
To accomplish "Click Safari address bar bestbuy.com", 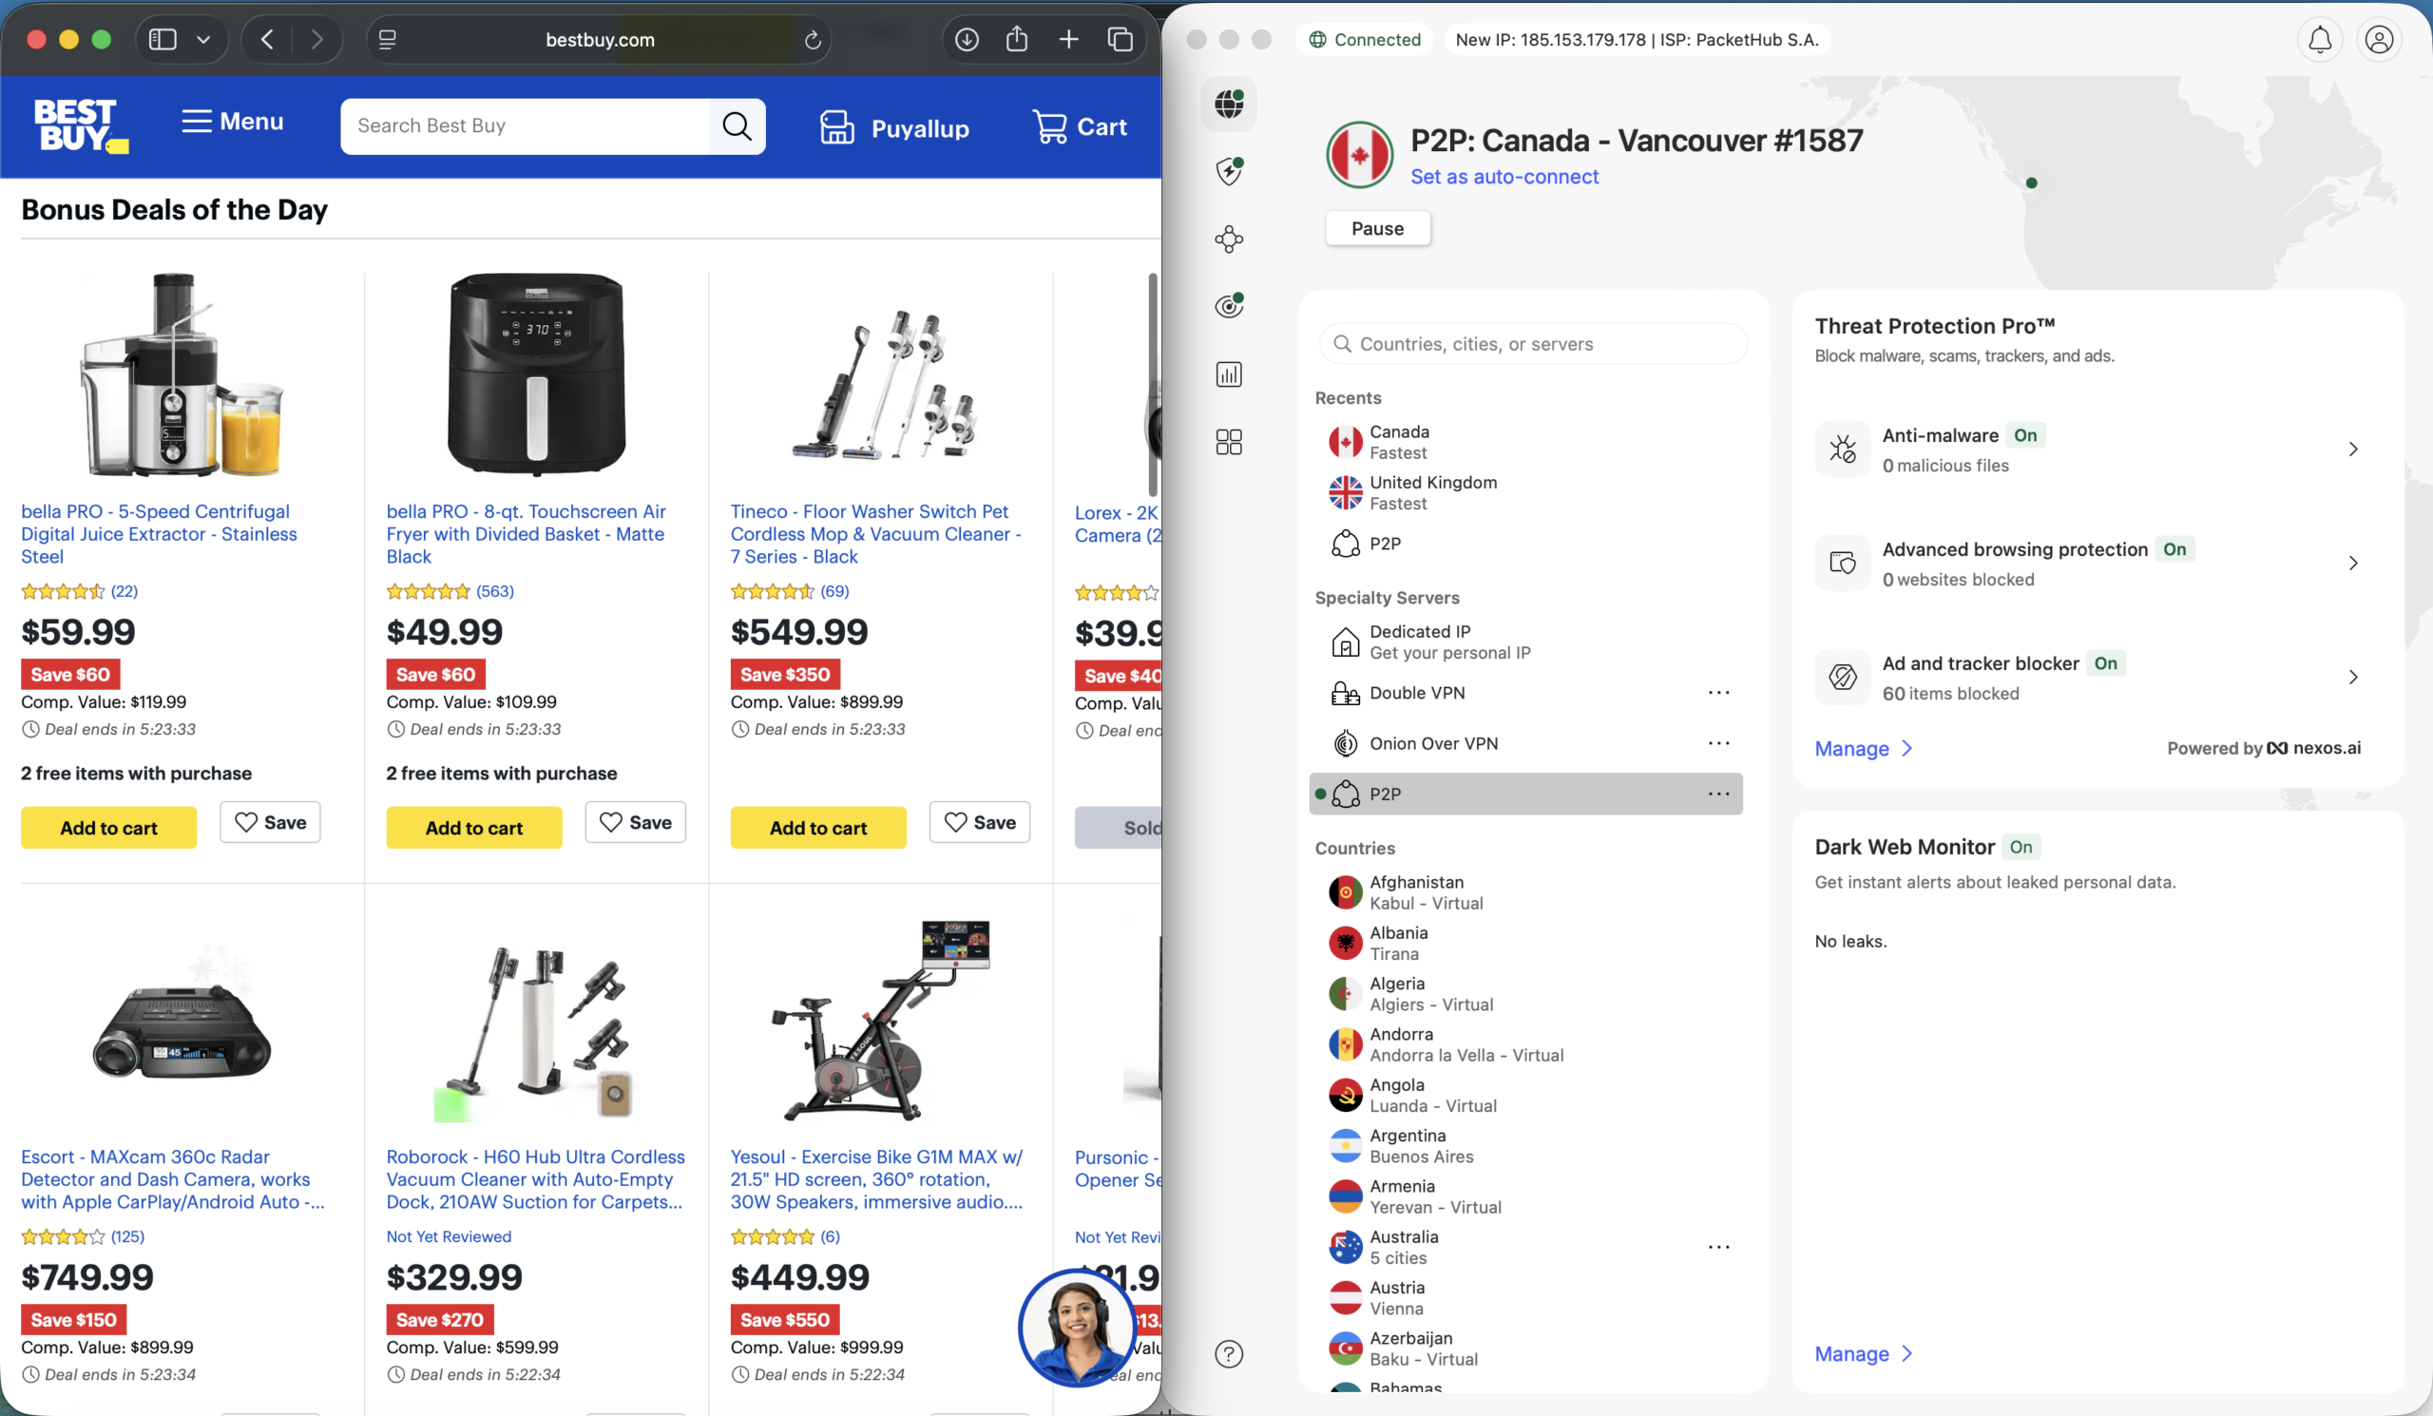I will (600, 40).
